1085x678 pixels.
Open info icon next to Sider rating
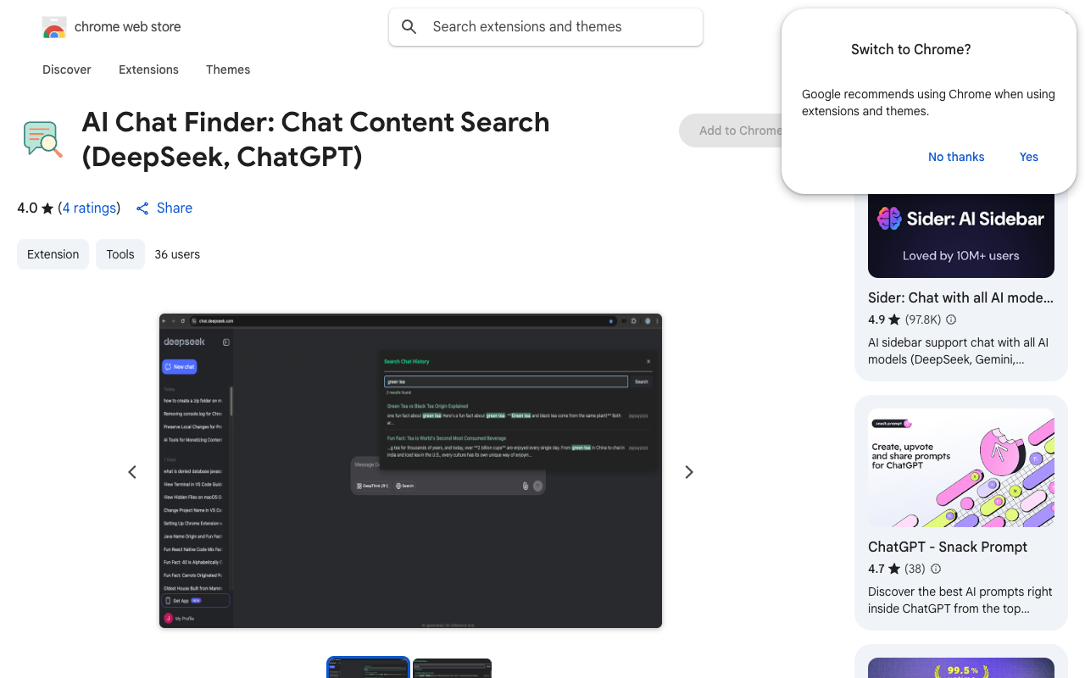(951, 320)
